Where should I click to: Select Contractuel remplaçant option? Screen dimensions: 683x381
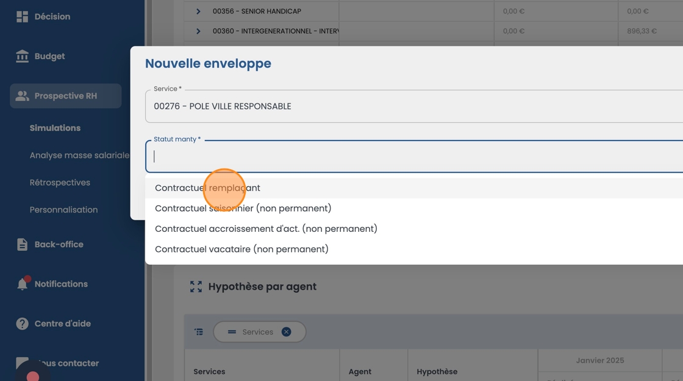pyautogui.click(x=207, y=188)
